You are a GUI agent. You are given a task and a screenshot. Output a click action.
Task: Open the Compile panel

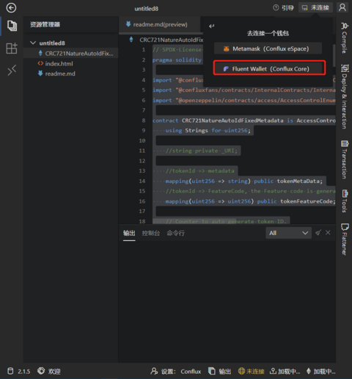tap(345, 37)
